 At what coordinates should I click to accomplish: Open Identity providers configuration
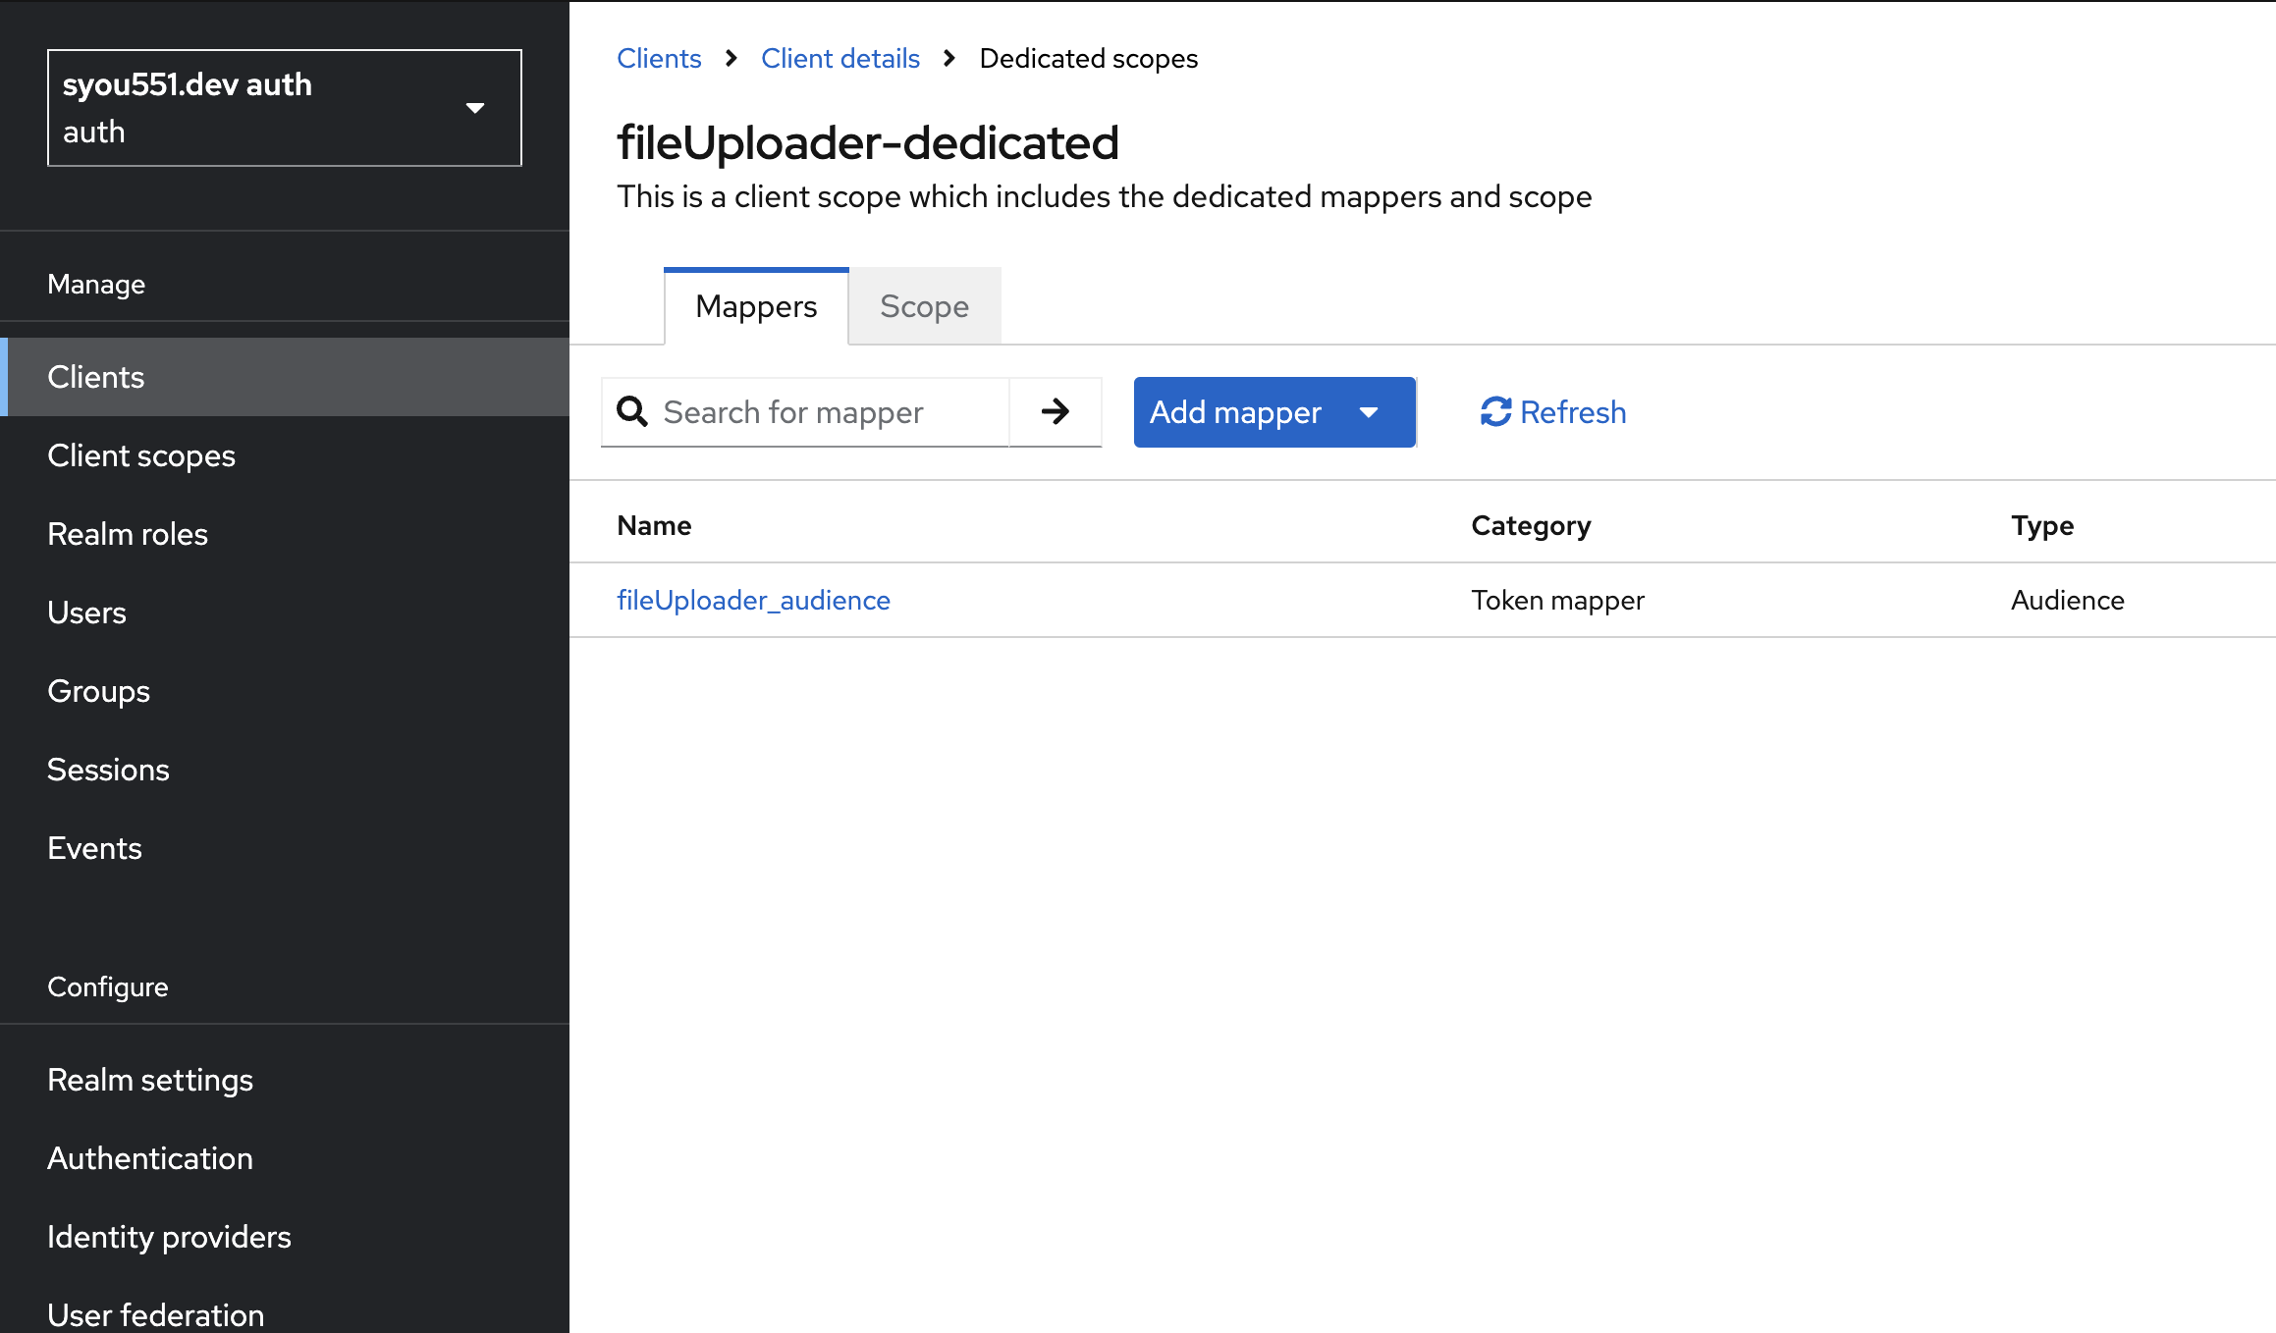click(169, 1236)
